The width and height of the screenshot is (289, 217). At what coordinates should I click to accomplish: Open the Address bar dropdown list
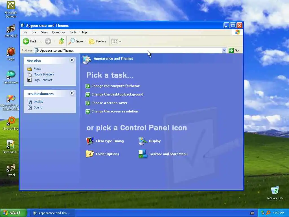[224, 50]
